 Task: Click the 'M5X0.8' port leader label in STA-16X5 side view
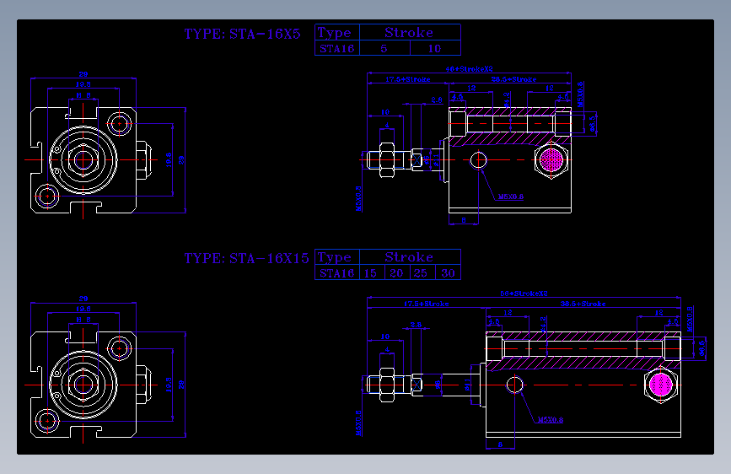click(510, 197)
